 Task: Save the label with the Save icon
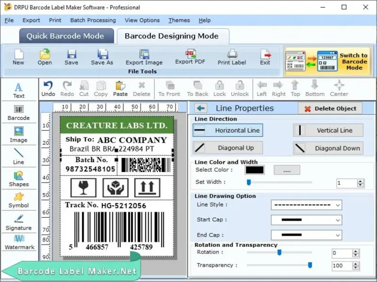72,57
